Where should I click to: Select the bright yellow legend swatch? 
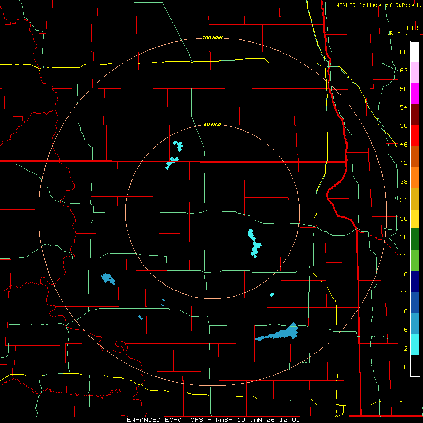(x=415, y=219)
